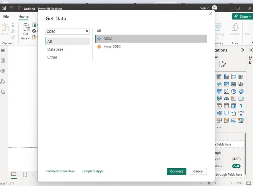Select the gauge visual
Image resolution: width=253 pixels, height=186 pixels.
226,98
